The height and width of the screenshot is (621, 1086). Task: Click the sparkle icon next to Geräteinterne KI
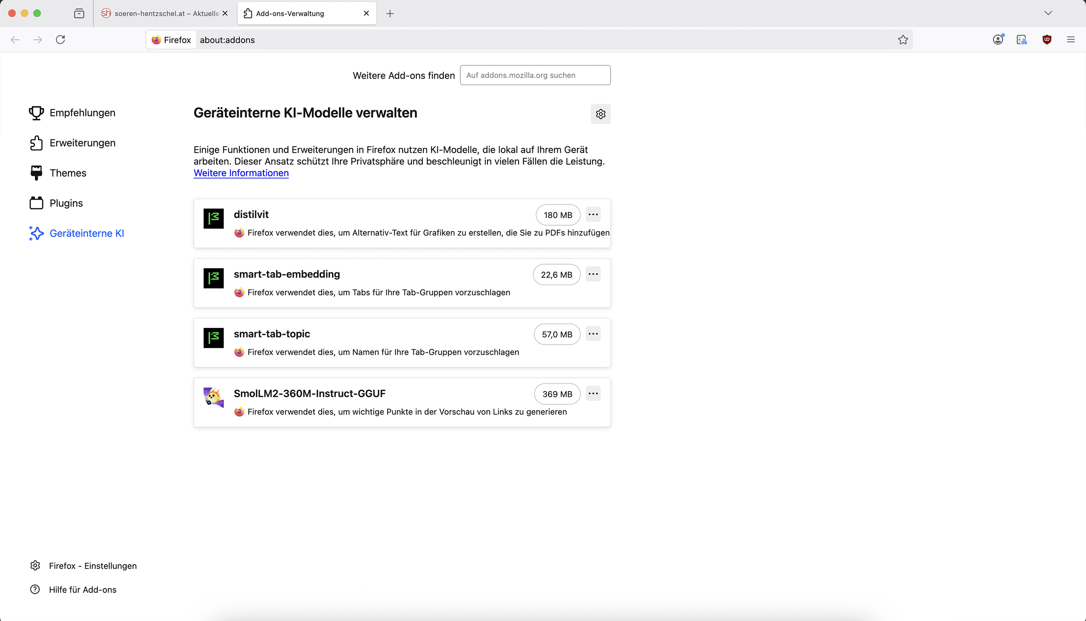(36, 233)
